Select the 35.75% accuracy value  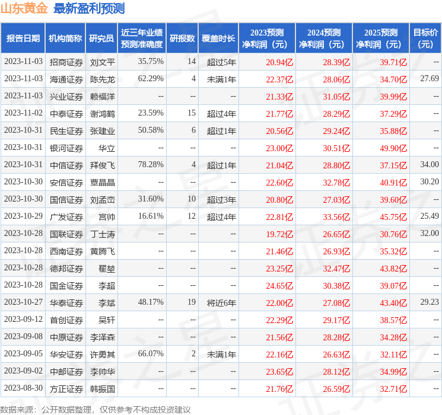tap(151, 62)
